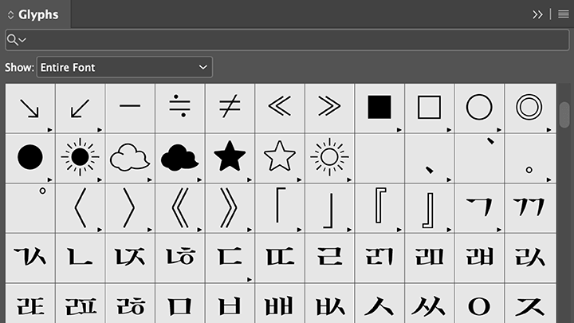574x323 pixels.
Task: Choose the double right angle bracket glyph
Action: pyautogui.click(x=230, y=208)
